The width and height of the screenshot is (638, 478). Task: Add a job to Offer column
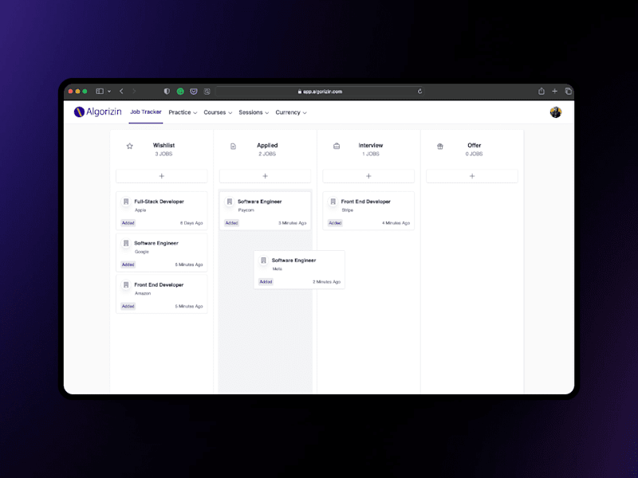472,176
